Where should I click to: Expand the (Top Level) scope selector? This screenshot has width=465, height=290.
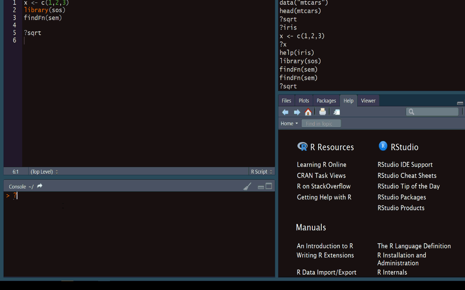coord(44,172)
